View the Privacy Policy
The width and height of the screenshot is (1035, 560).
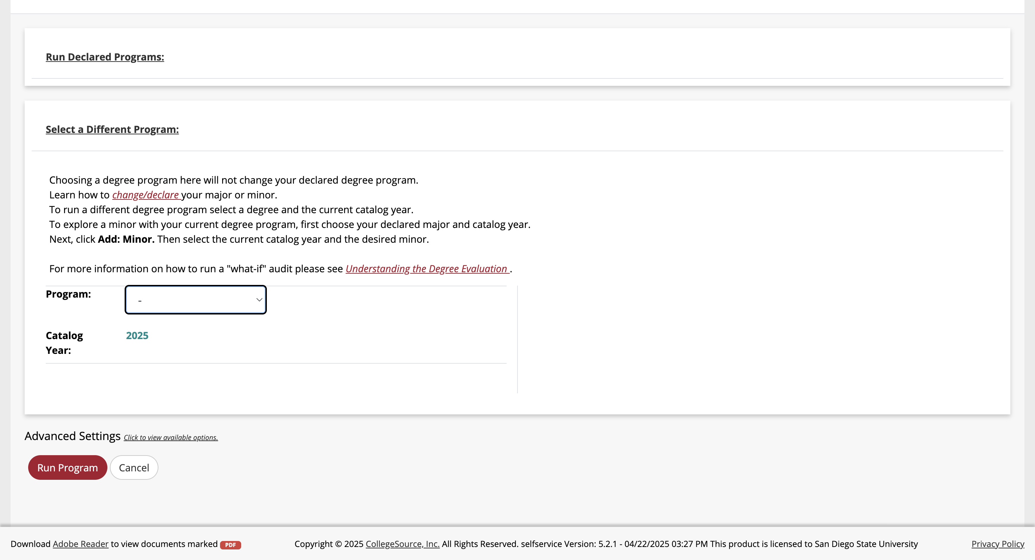pos(998,544)
